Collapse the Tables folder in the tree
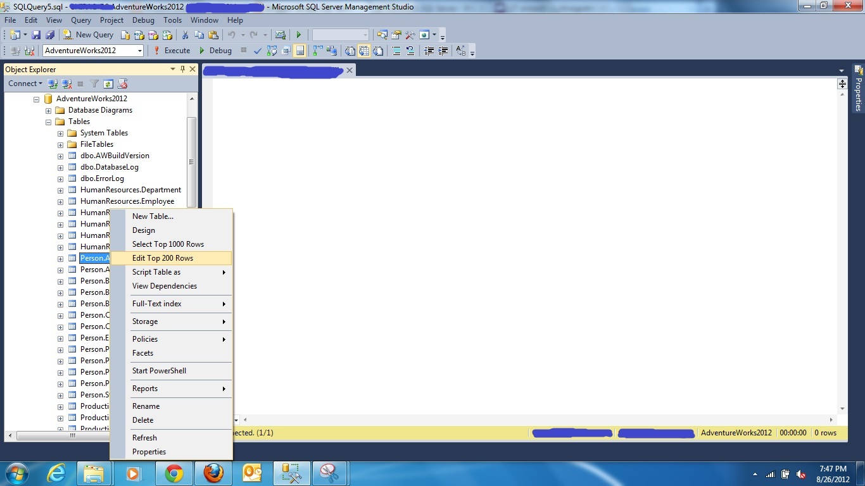The height and width of the screenshot is (486, 865). tap(48, 121)
